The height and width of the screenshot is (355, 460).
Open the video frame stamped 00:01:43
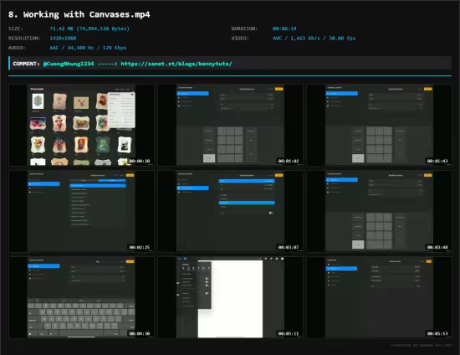tap(380, 125)
